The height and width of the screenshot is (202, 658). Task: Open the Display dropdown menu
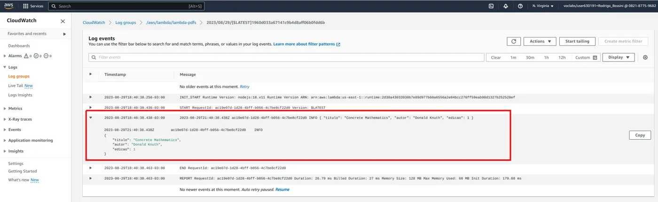pyautogui.click(x=619, y=57)
